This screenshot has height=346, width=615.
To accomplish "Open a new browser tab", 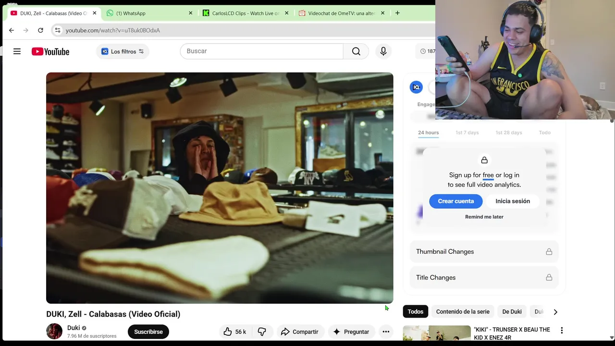I will (397, 13).
